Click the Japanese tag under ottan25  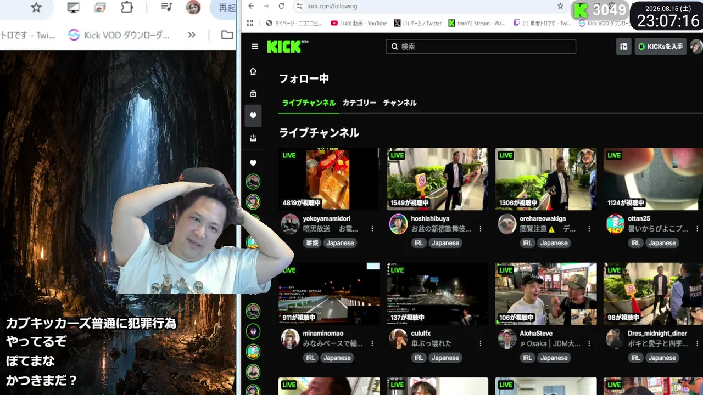[x=662, y=243]
